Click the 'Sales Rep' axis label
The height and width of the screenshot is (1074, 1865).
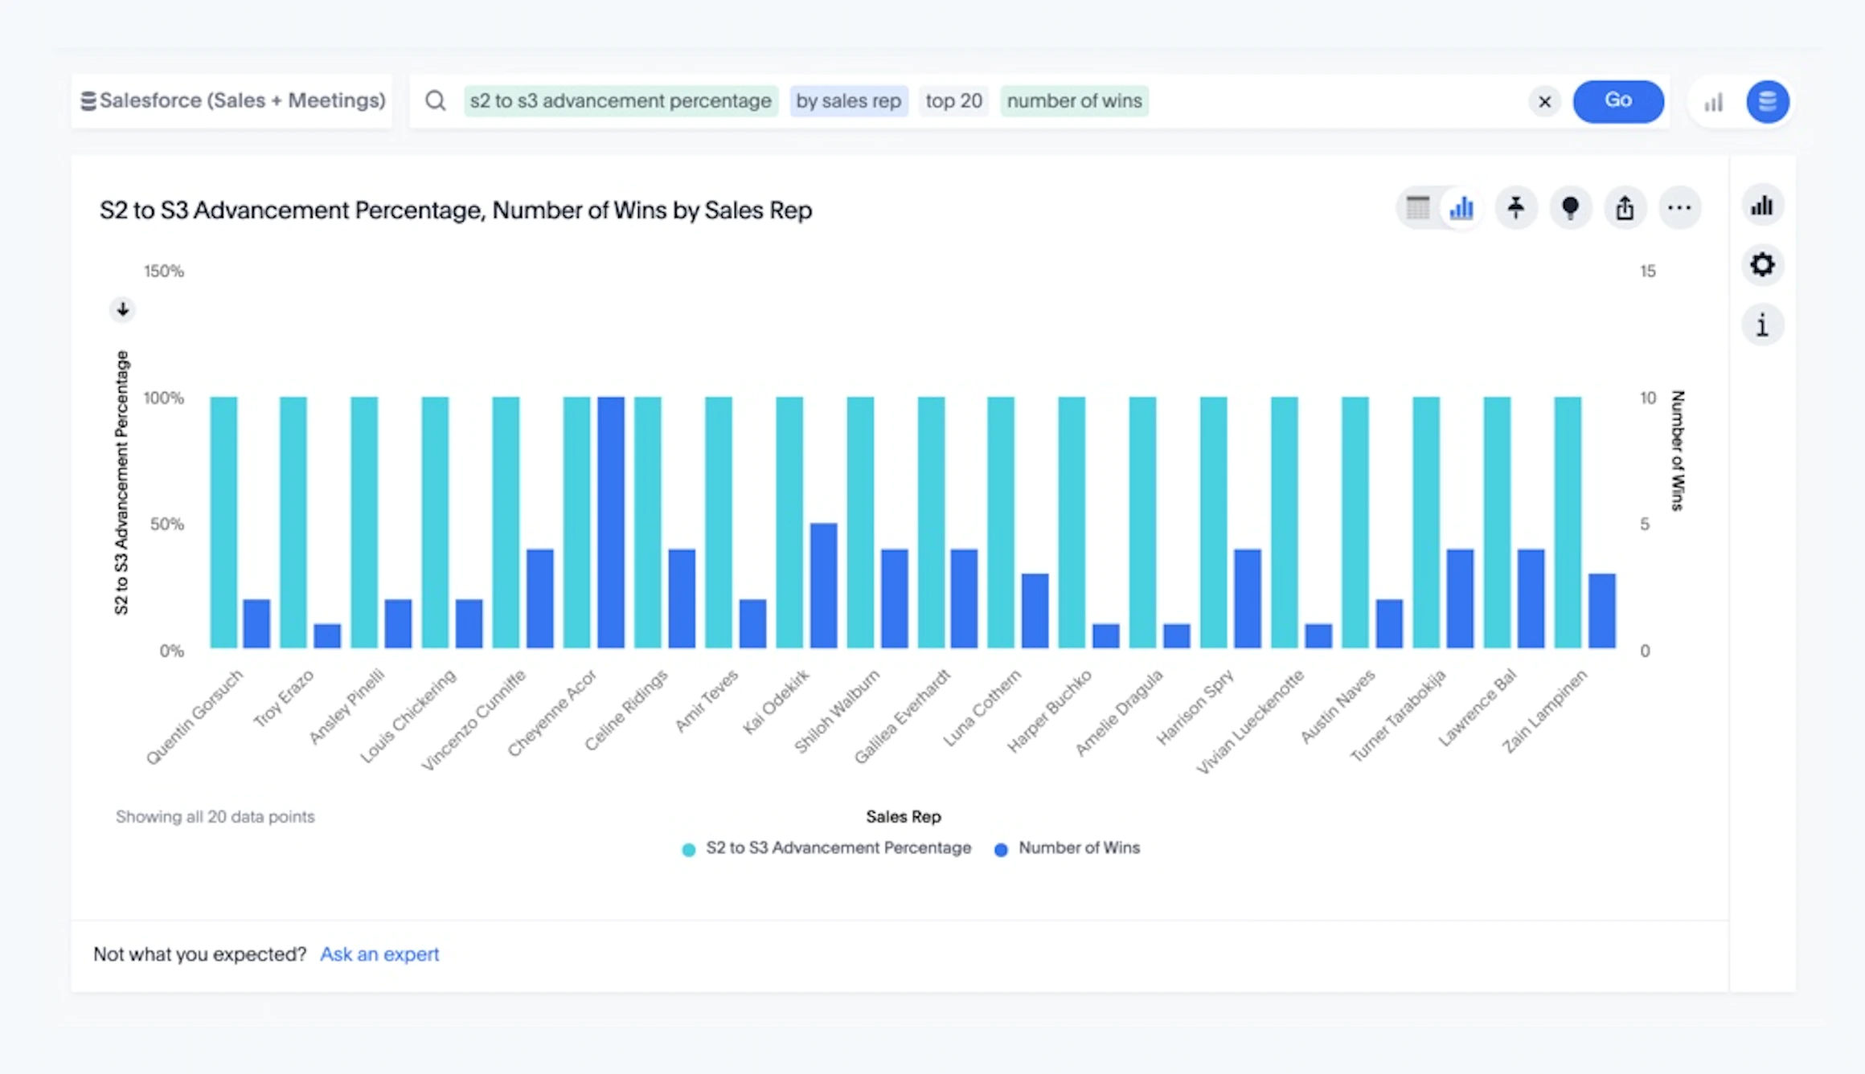click(x=904, y=817)
